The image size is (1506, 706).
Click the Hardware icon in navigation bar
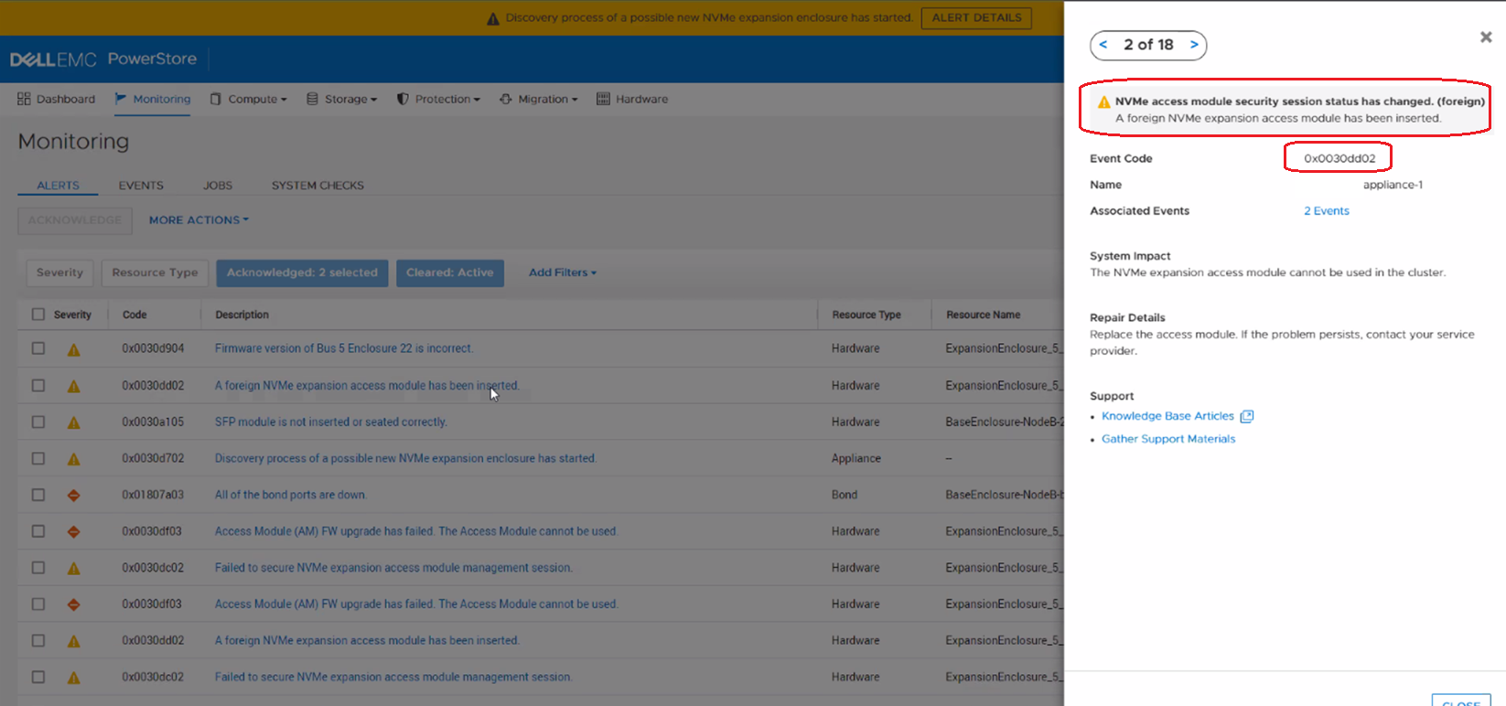click(603, 99)
